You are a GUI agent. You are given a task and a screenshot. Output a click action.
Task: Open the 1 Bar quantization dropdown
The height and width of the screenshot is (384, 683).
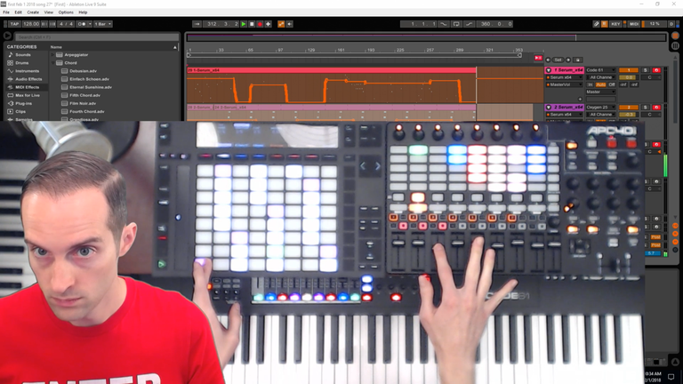(x=103, y=24)
